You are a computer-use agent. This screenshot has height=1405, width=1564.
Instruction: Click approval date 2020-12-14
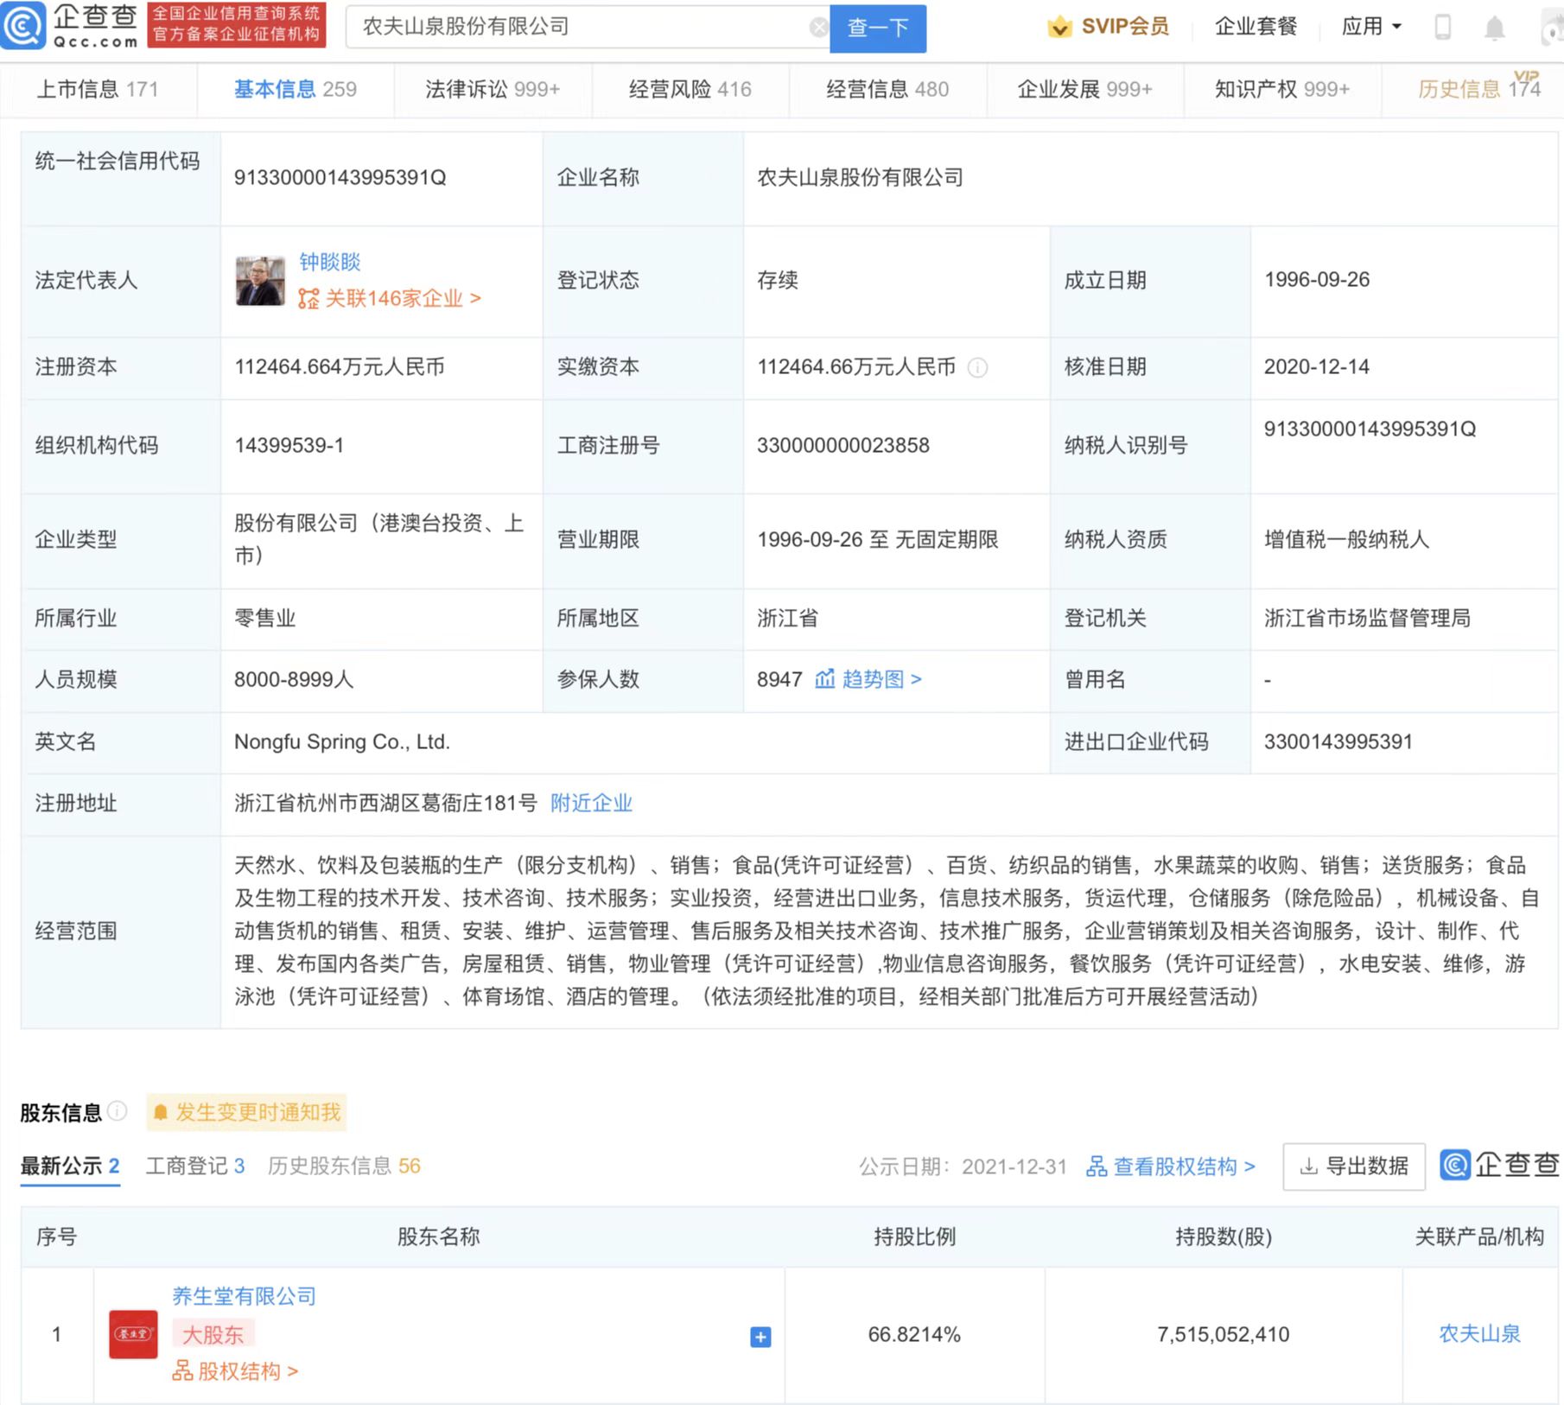pos(1317,367)
